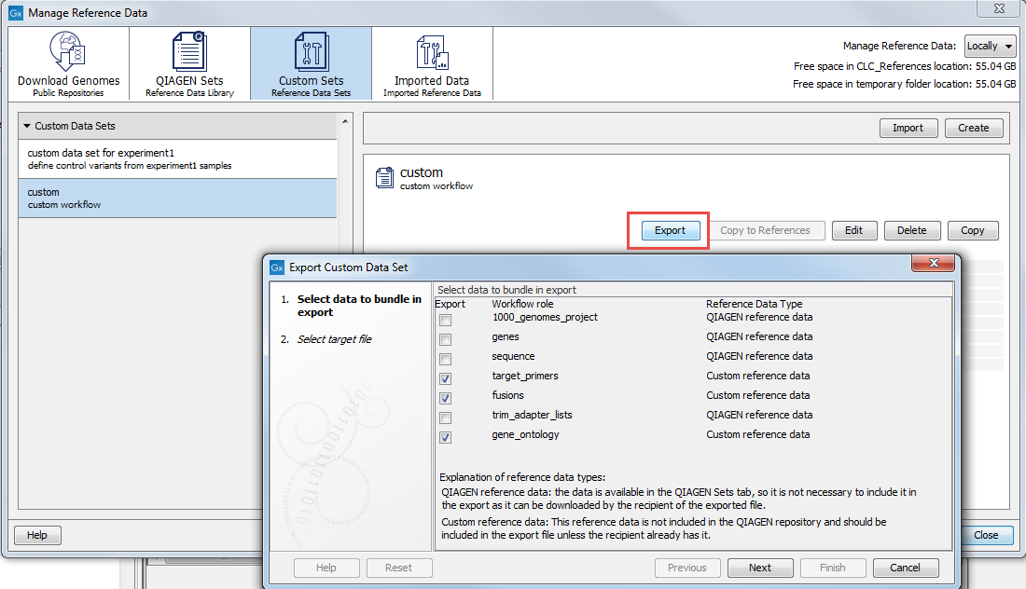
Task: Collapse the Custom Data Sets section
Action: click(28, 126)
